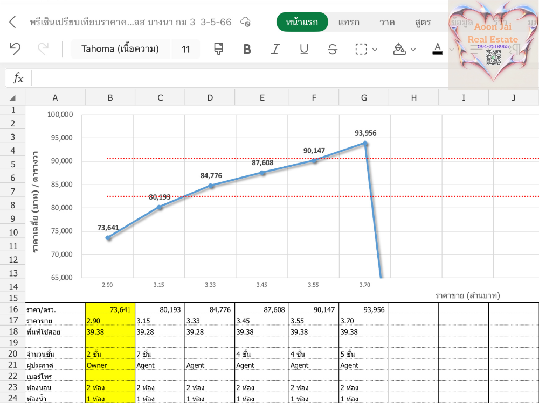
Task: Apply fill color with the paint bucket
Action: click(399, 49)
